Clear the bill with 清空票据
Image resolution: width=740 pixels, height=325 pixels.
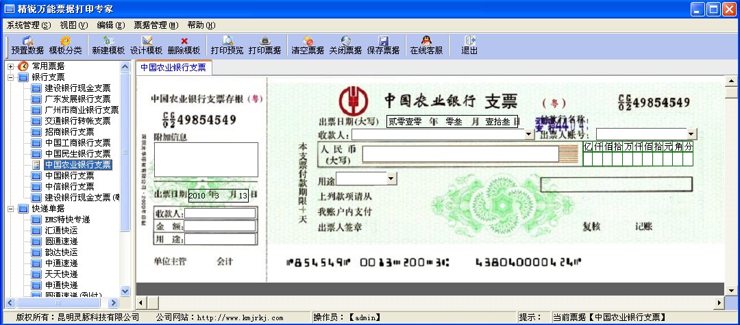(x=308, y=45)
